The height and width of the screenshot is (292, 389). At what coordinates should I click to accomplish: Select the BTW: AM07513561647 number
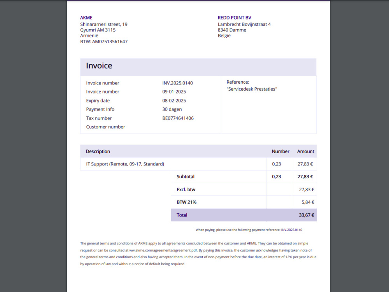(x=104, y=42)
